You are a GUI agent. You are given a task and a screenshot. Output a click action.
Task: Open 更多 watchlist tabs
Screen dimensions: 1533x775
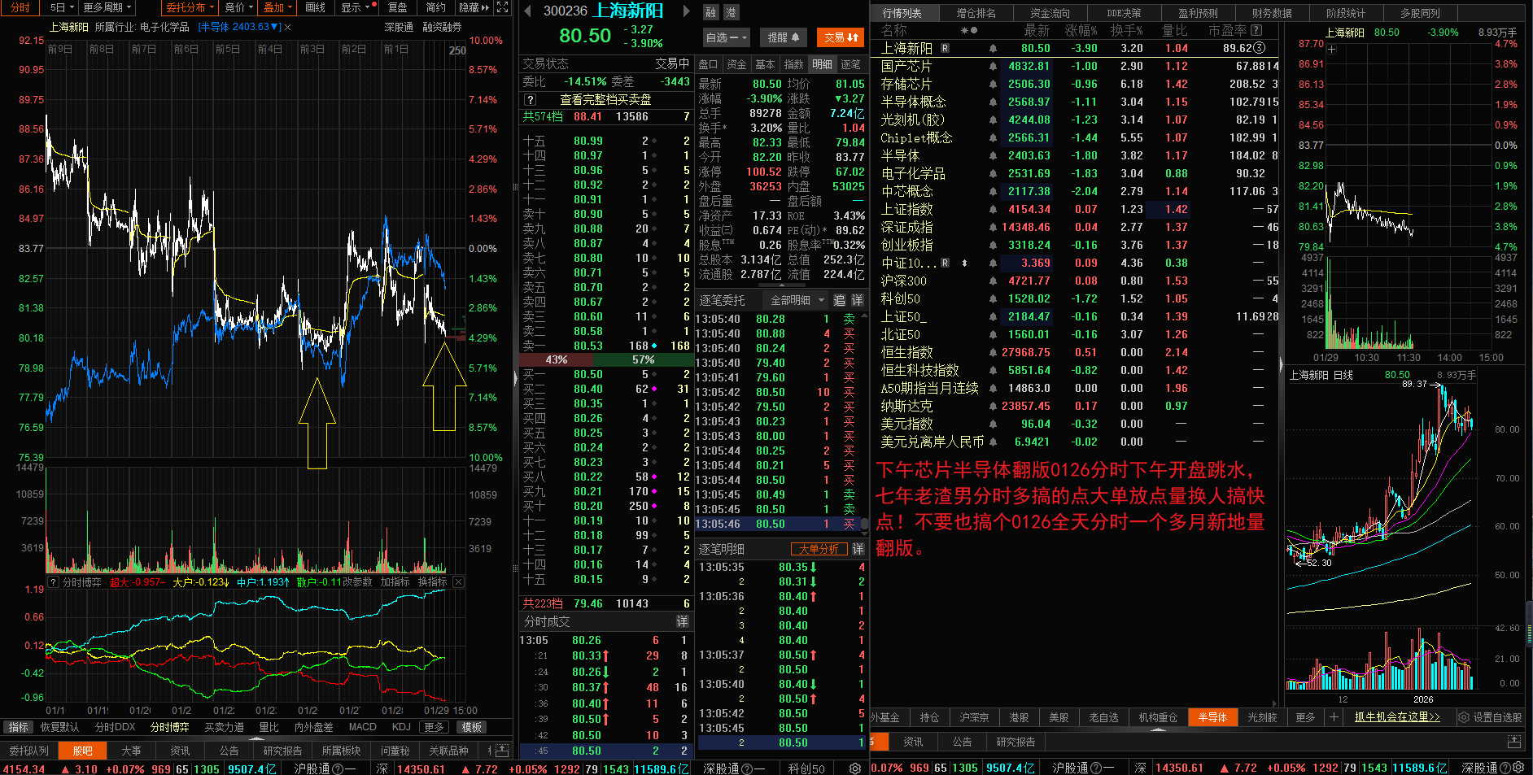[x=1305, y=717]
